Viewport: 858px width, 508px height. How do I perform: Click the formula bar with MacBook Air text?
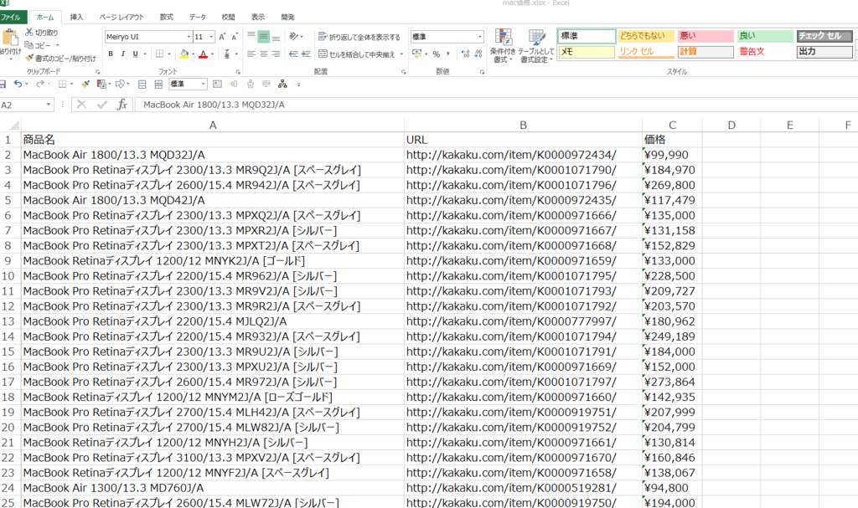click(x=495, y=105)
